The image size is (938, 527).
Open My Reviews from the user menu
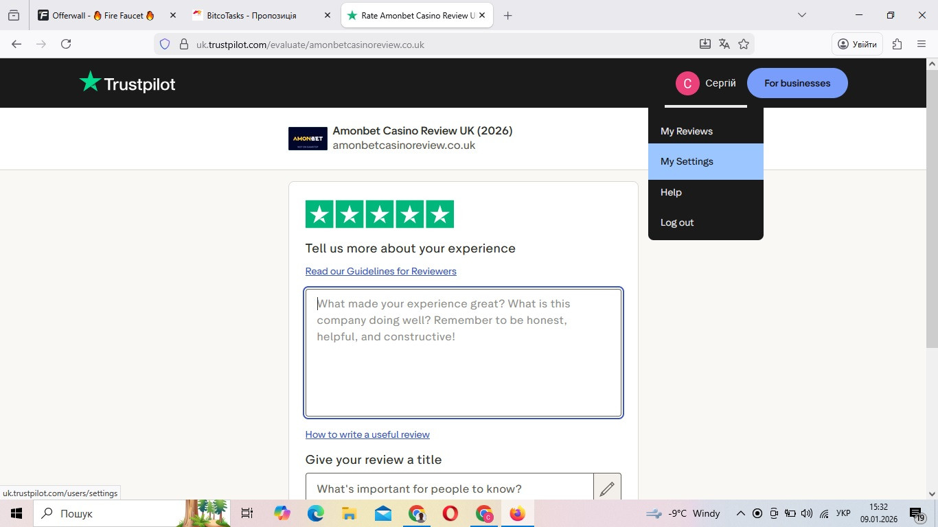coord(706,131)
